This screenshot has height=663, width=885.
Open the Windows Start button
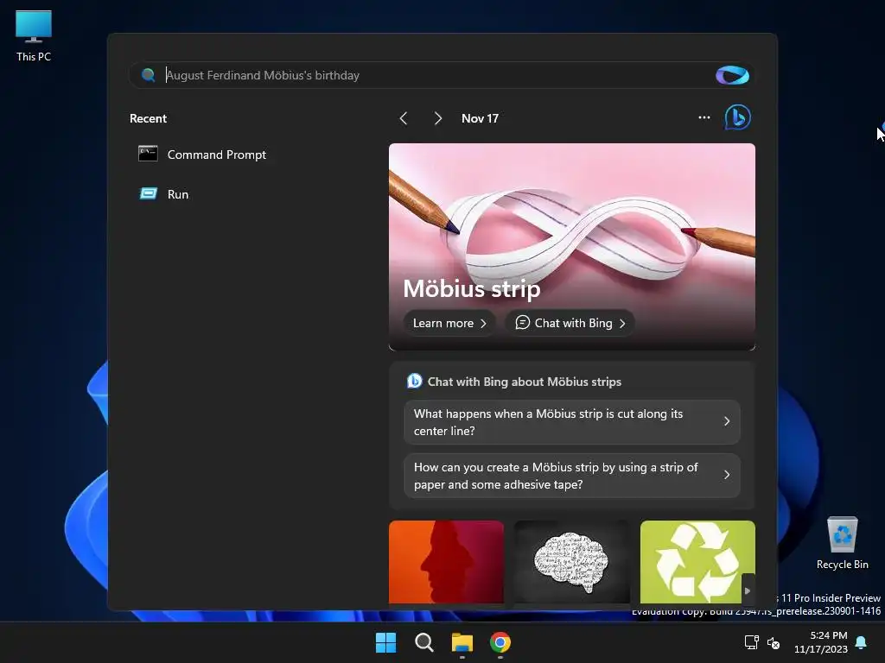pos(386,642)
